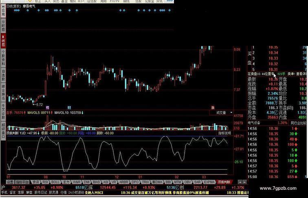308x198 pixels.
Task: Switch to 分时图 intraday chart tab
Action: click(3, 26)
